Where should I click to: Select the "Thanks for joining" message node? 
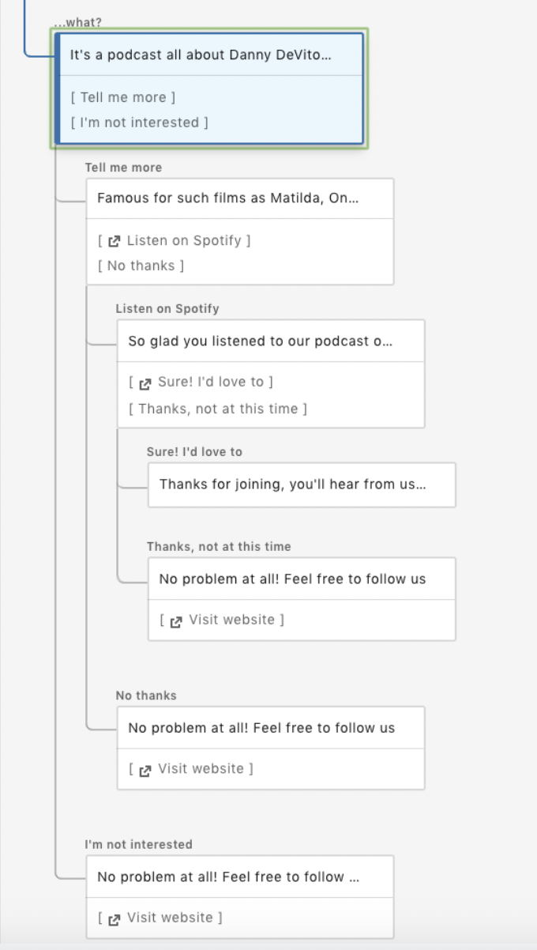tap(300, 485)
